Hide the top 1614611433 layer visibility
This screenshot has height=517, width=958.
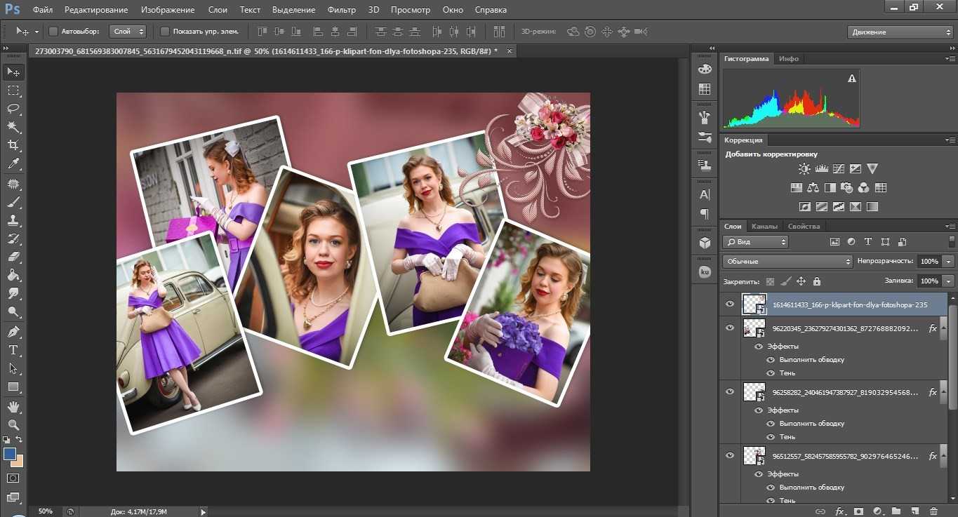(x=730, y=304)
